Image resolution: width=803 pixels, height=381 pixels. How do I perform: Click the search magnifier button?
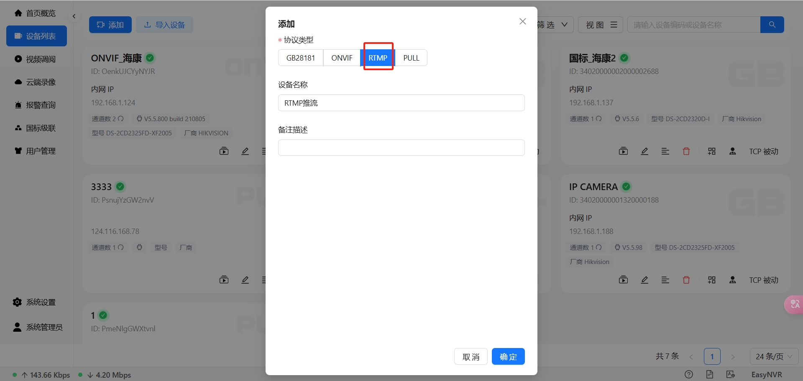[772, 25]
